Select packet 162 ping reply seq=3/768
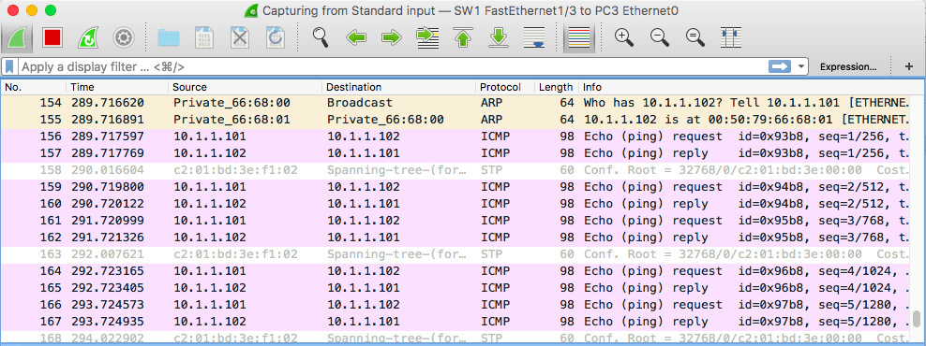 (455, 238)
